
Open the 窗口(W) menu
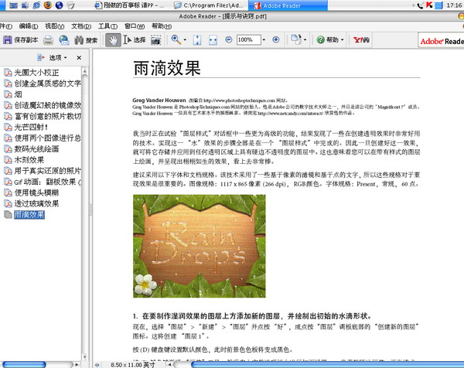[135, 26]
